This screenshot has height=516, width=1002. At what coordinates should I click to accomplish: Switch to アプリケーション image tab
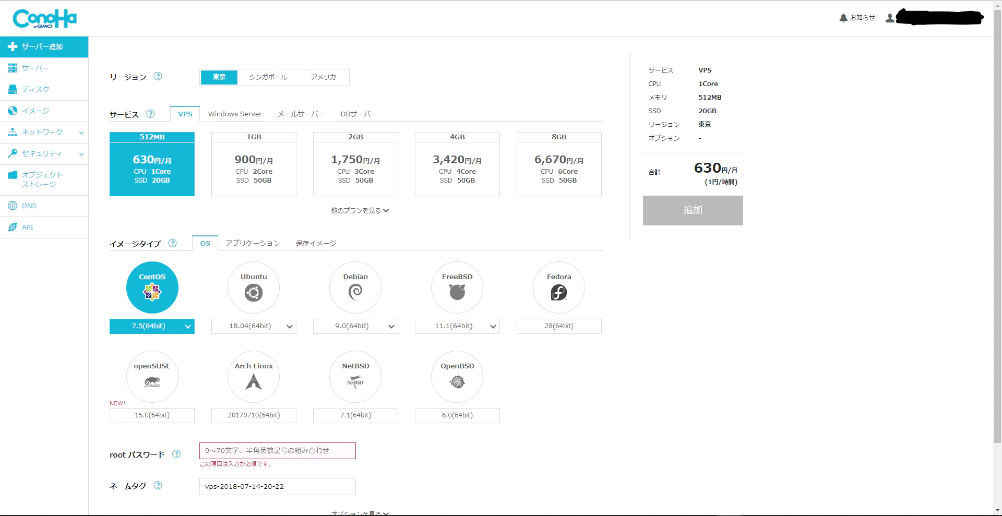(x=253, y=244)
